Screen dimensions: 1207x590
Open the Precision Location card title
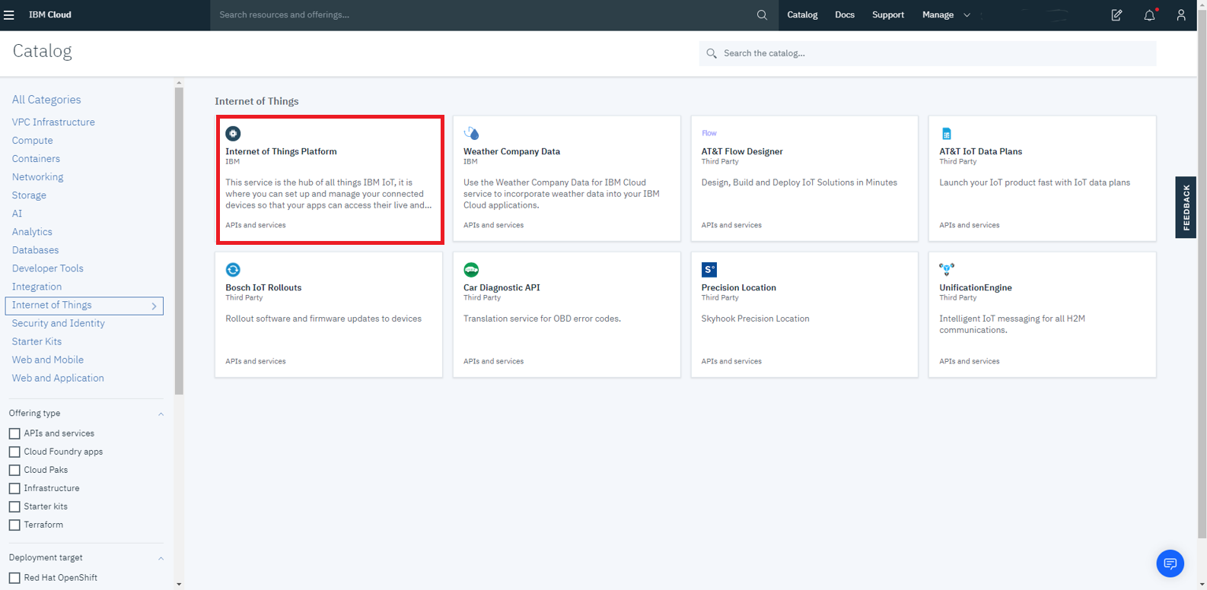(738, 287)
